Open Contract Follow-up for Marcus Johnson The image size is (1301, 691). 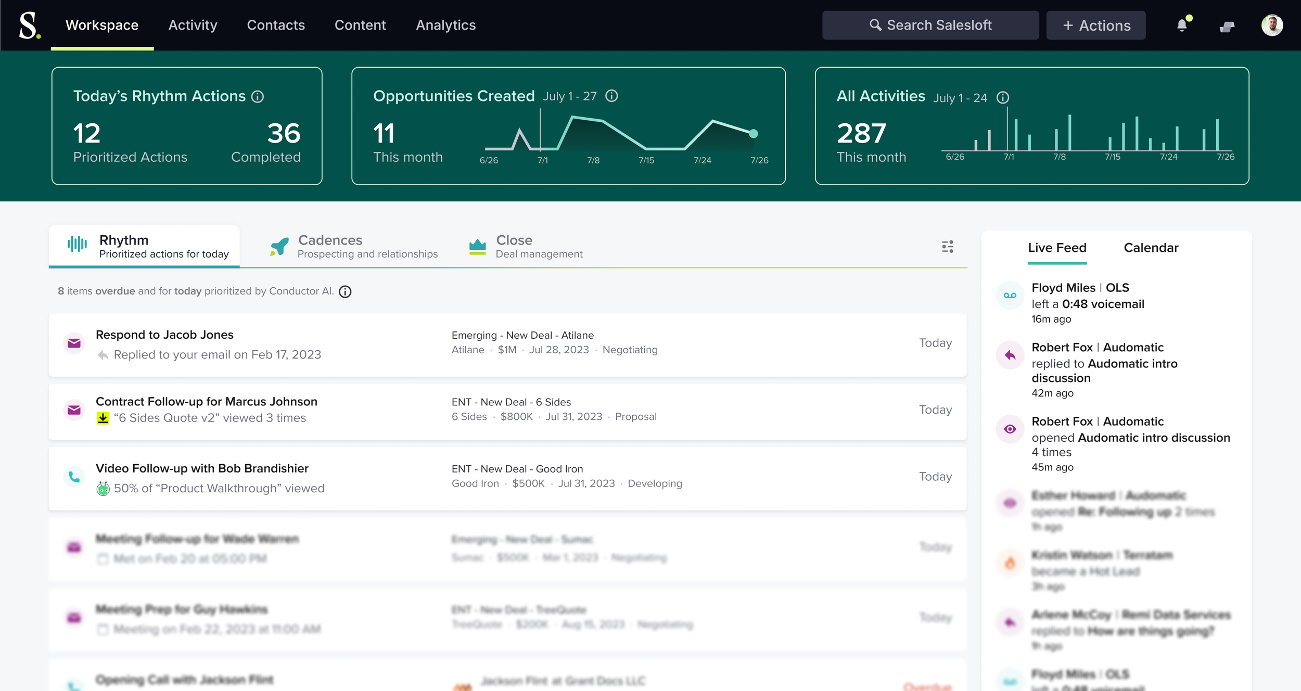click(206, 402)
